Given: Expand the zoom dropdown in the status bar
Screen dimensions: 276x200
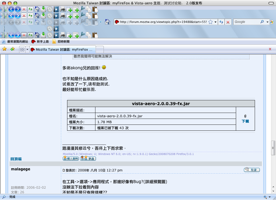Looking at the screenshot, I should tap(270, 197).
